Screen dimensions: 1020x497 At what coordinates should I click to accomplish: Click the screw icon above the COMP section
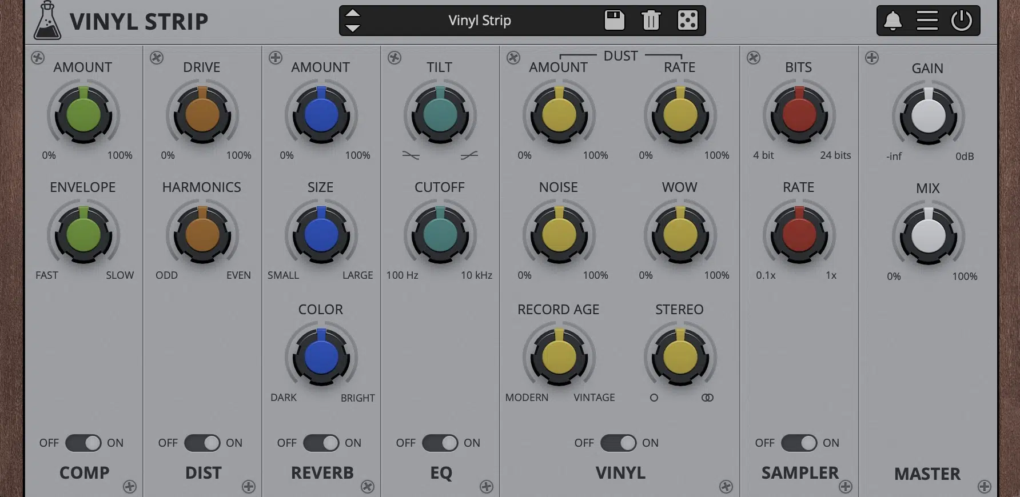click(x=38, y=58)
